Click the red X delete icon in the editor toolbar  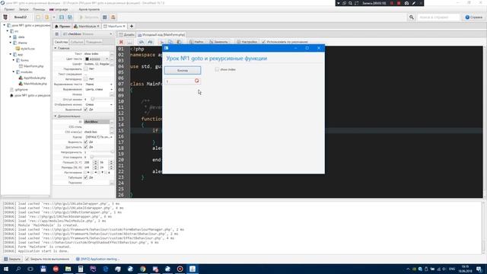pyautogui.click(x=121, y=42)
